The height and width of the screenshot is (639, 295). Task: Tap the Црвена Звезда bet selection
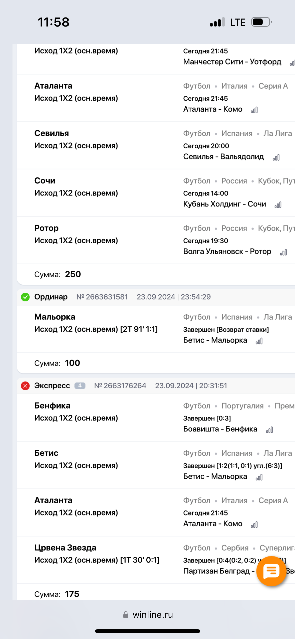pyautogui.click(x=97, y=554)
